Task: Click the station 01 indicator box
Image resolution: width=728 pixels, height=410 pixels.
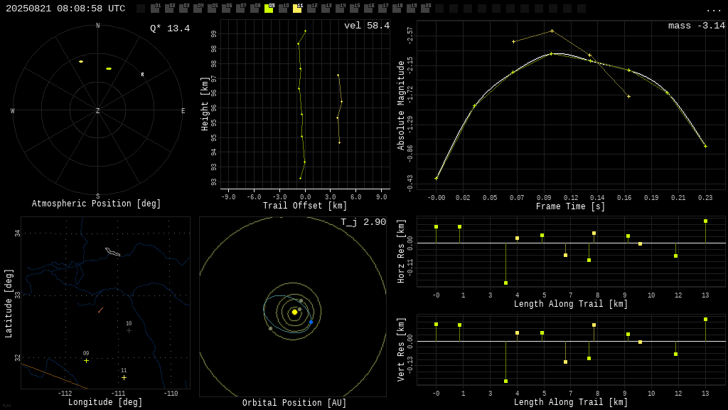Action: (x=156, y=9)
